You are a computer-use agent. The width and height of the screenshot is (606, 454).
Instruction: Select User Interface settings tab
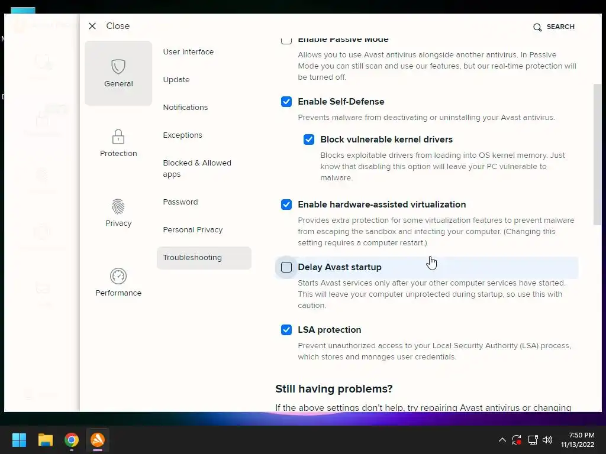(188, 52)
